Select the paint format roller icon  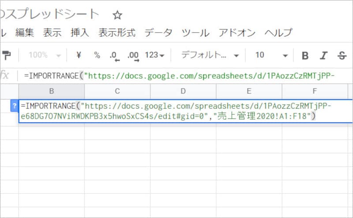[x=8, y=55]
